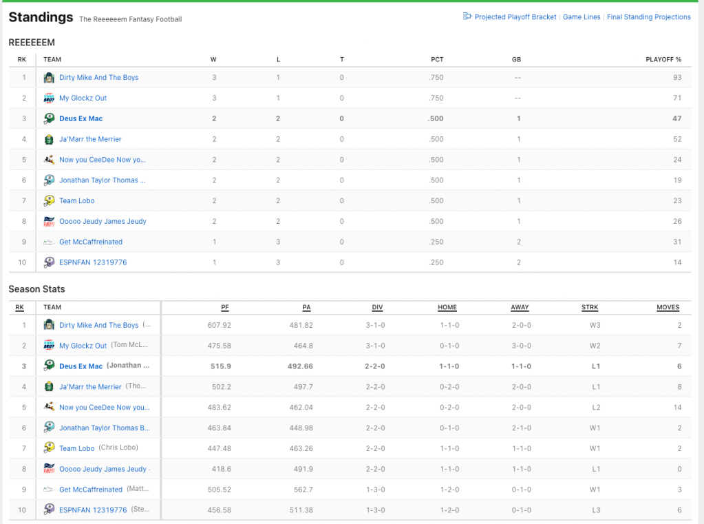Click Ooooo Jeudy James Jeudy logo in Season Stats

pos(49,469)
